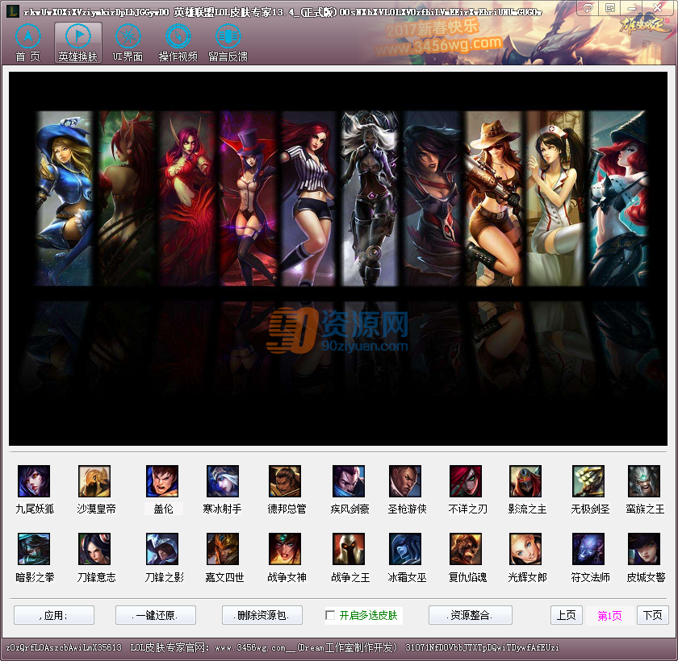Choose the 无极剑圣 champion portrait
678x661 pixels.
point(588,481)
